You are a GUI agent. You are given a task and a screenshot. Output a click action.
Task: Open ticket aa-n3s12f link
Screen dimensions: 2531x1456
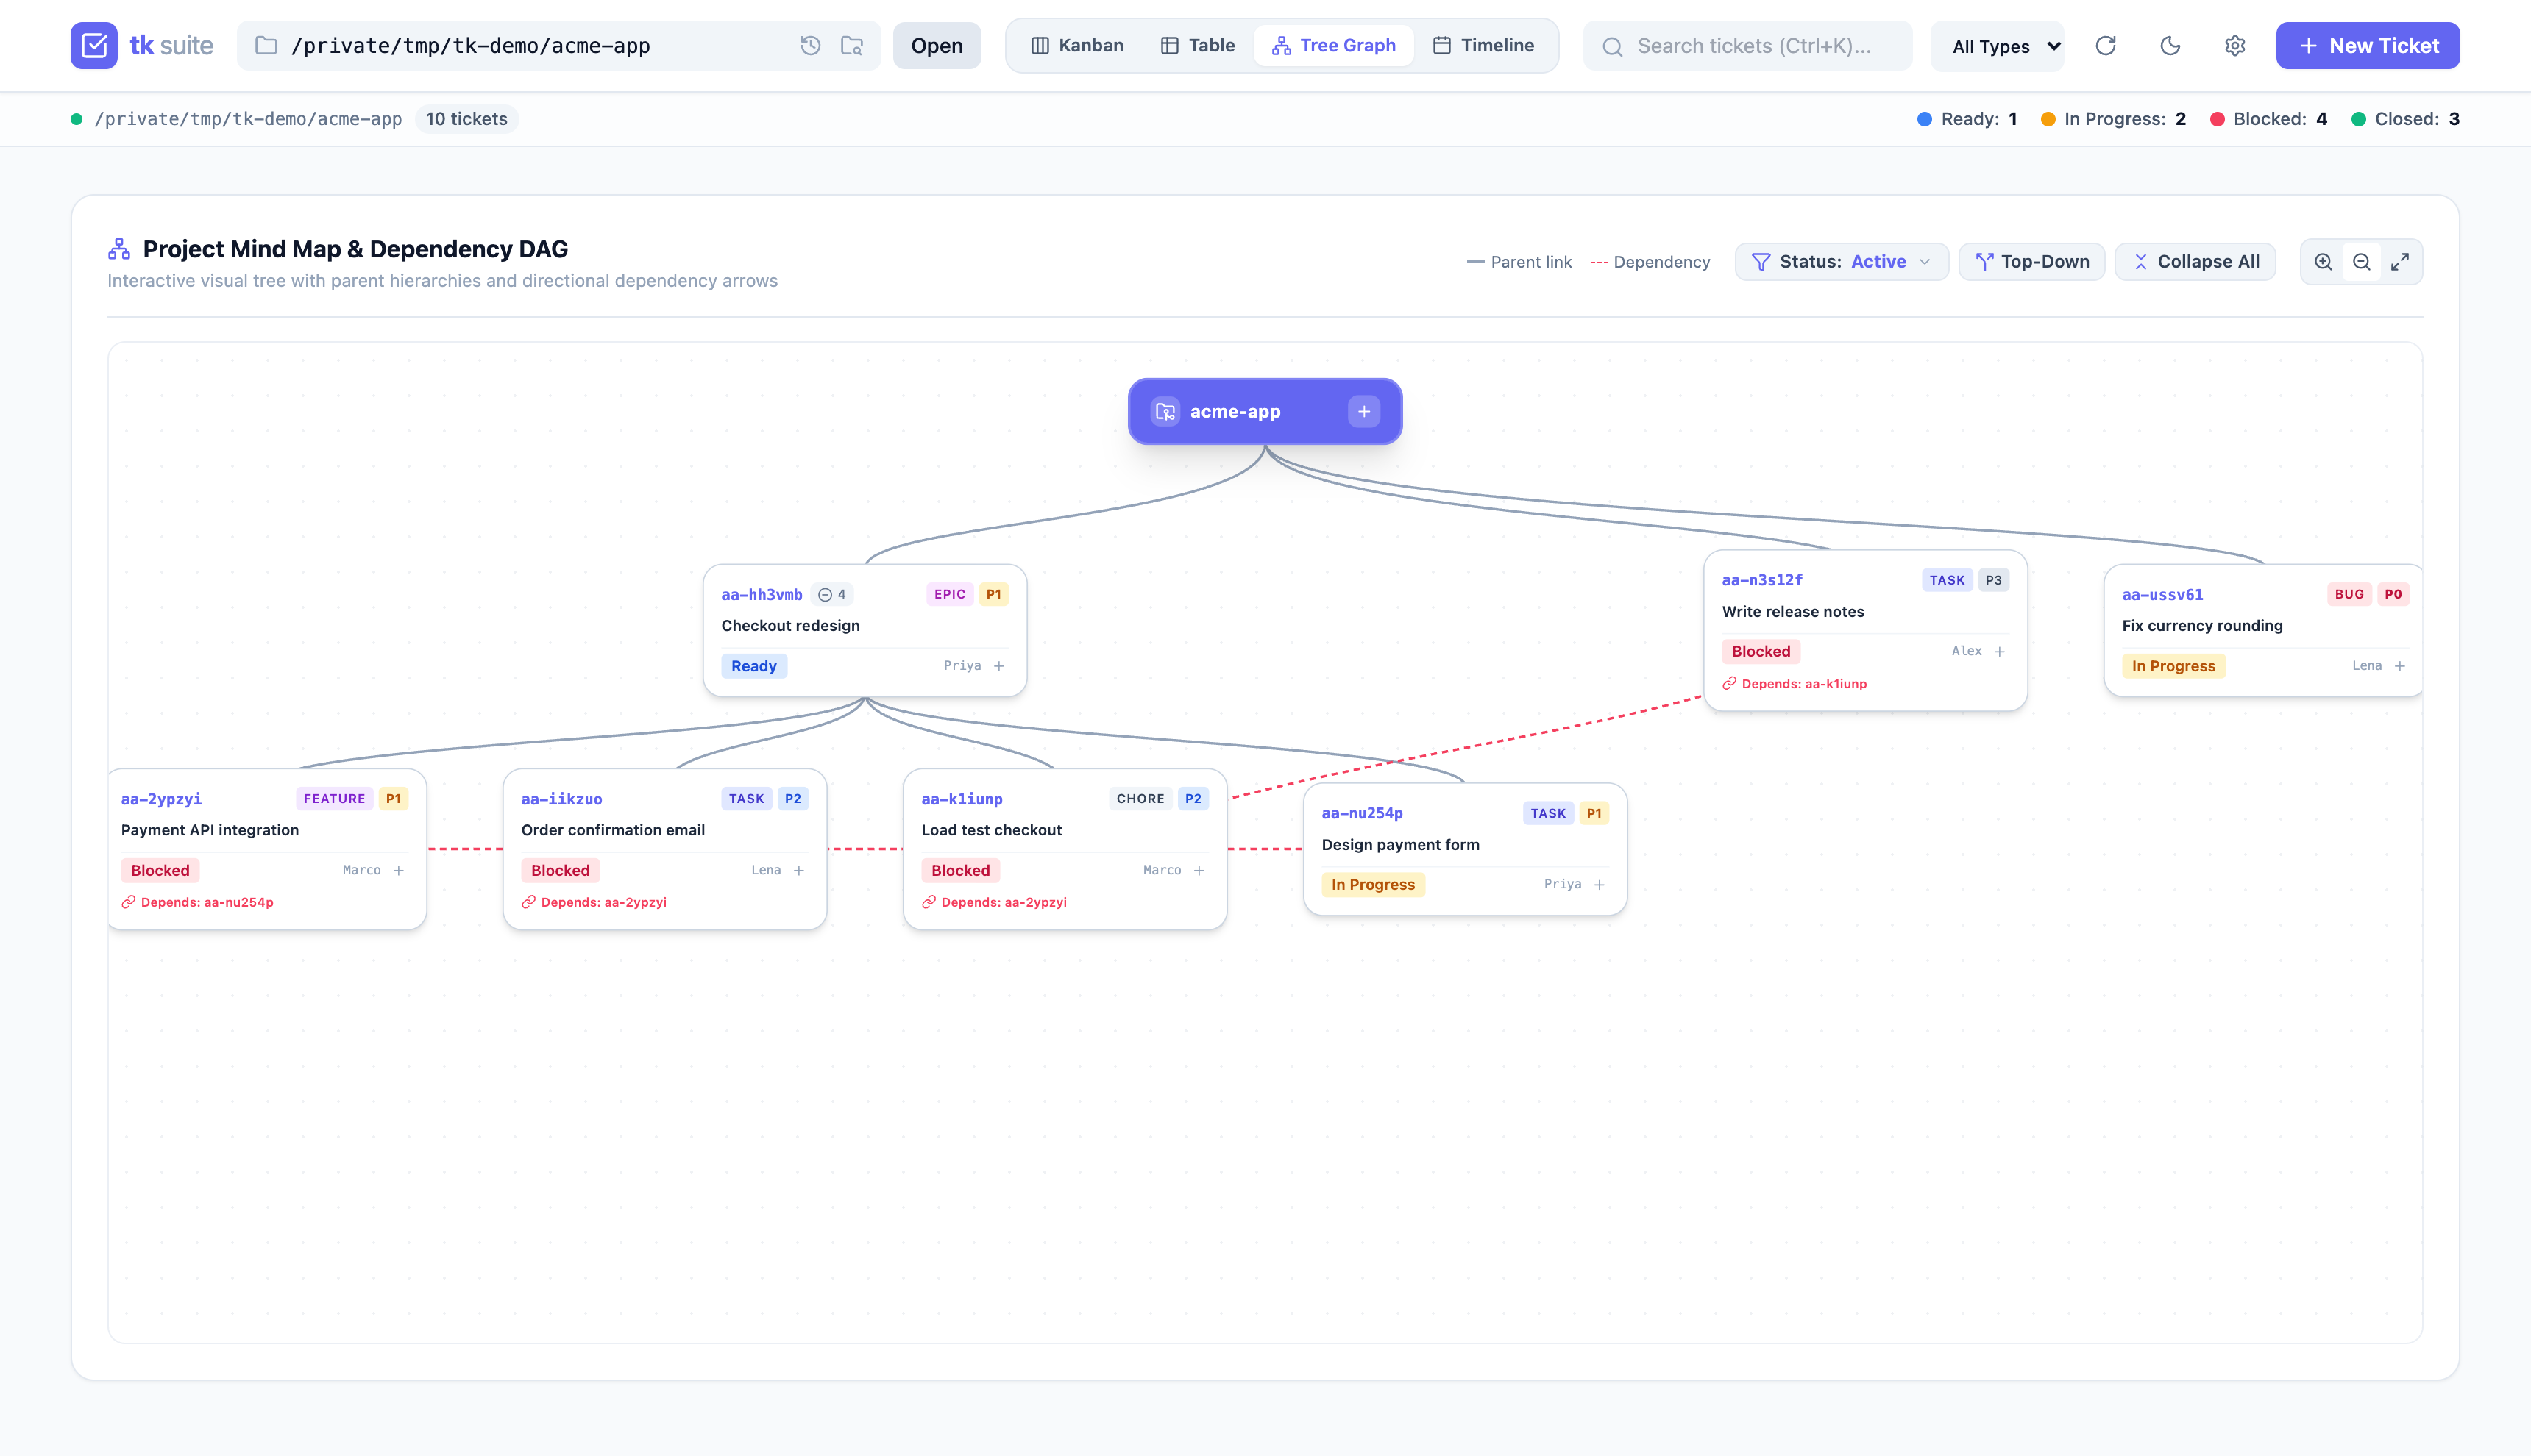point(1761,581)
